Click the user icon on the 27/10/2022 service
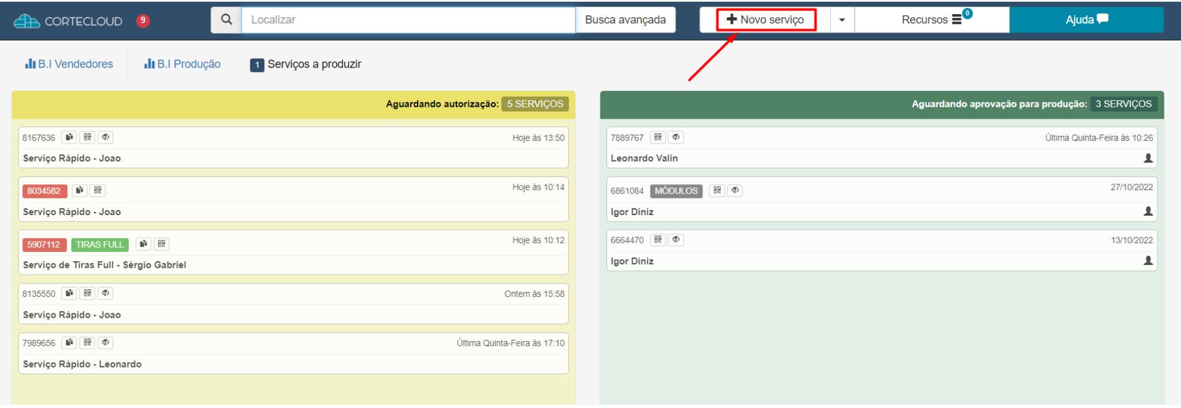This screenshot has height=408, width=1181. coord(1148,211)
